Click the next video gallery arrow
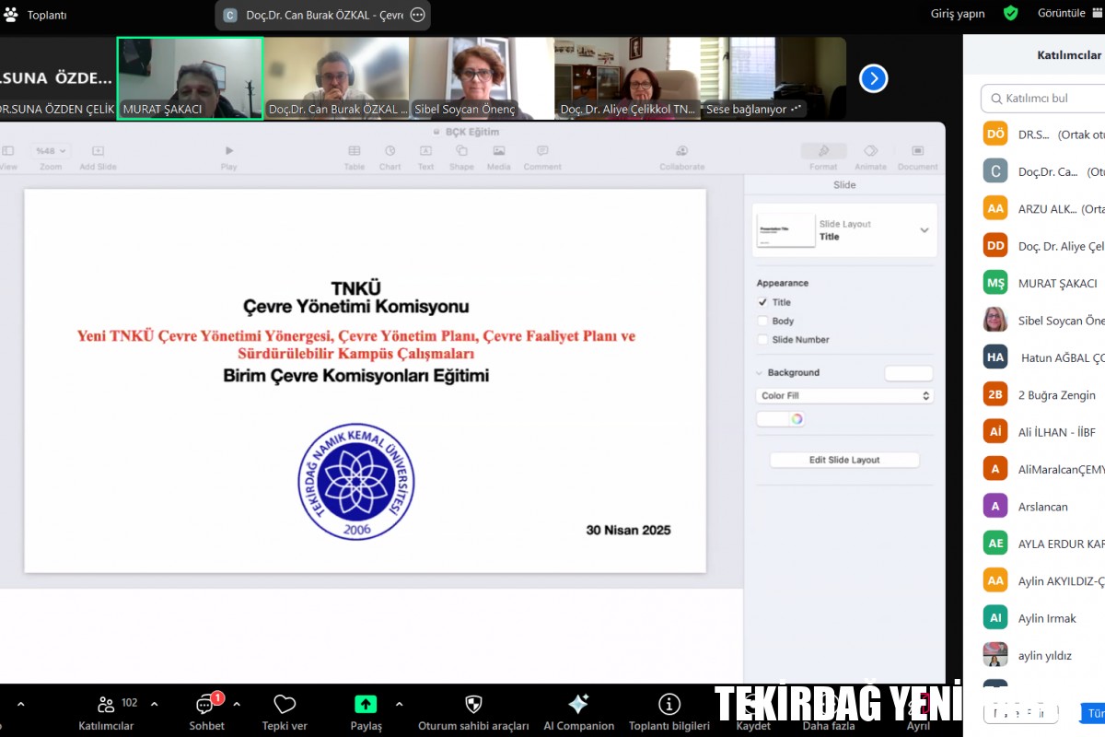Screen dimensions: 1105x737 (873, 78)
